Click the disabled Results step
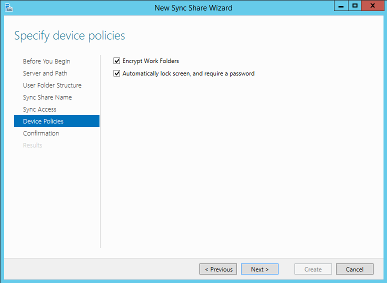Screen dimensions: 387x283 coord(32,145)
